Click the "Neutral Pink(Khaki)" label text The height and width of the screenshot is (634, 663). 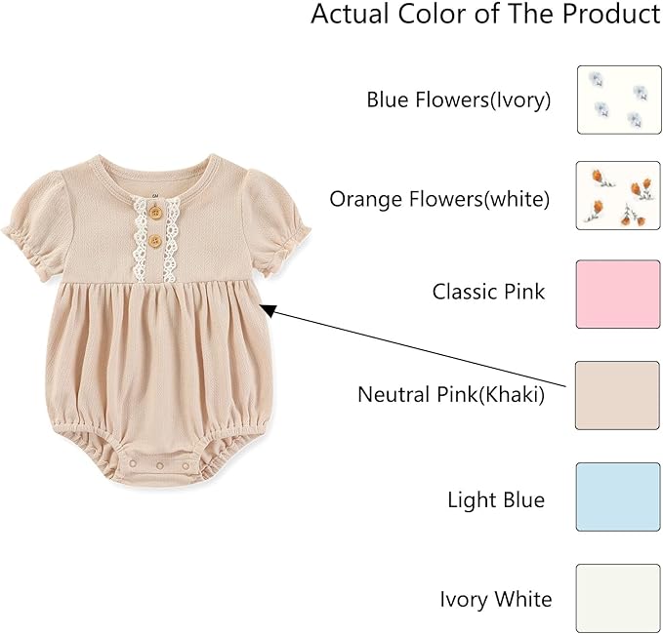point(450,395)
